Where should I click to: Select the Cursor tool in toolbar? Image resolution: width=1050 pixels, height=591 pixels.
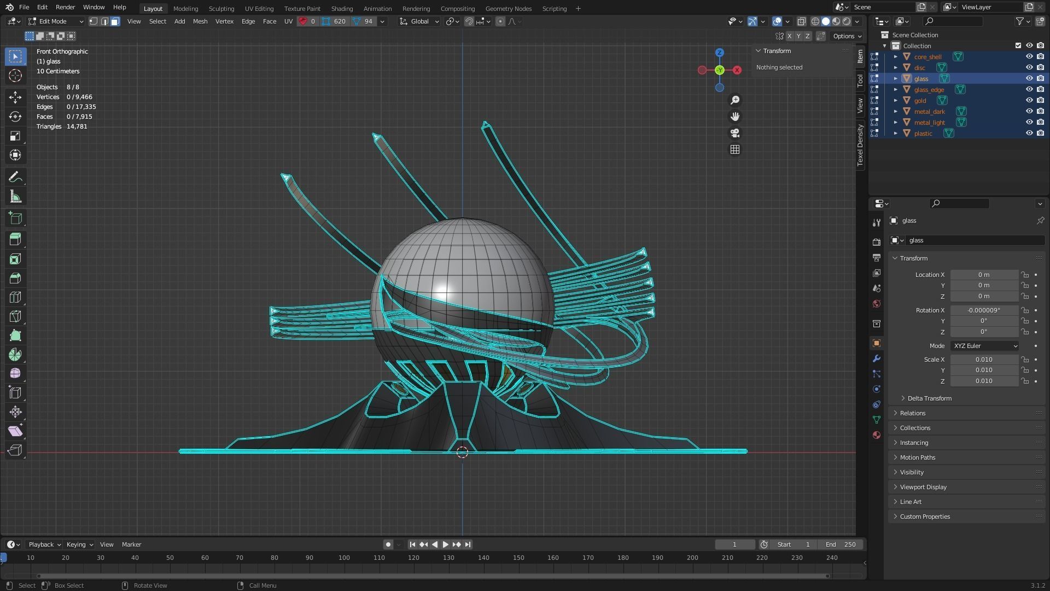click(x=15, y=76)
